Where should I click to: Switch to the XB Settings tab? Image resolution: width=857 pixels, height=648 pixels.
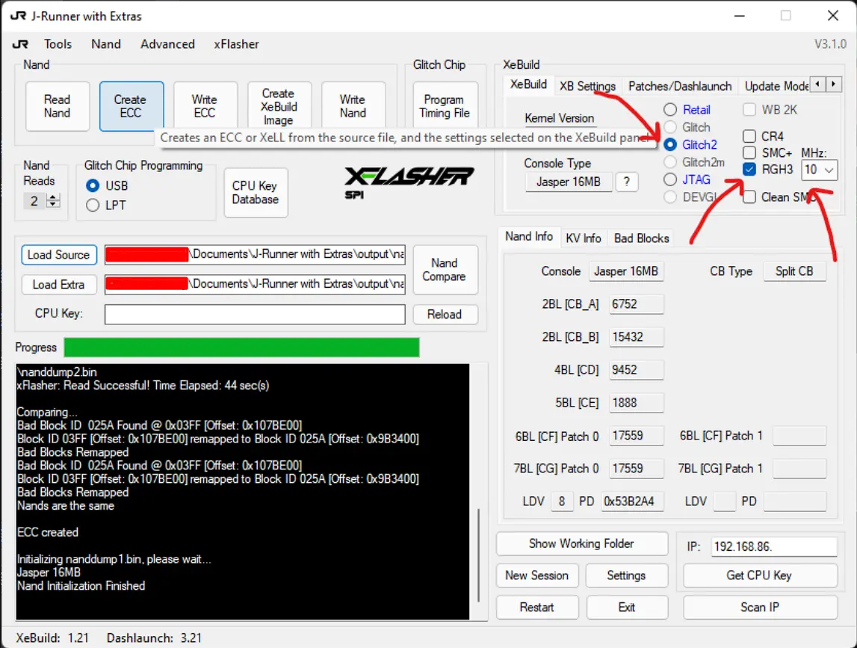[x=587, y=86]
